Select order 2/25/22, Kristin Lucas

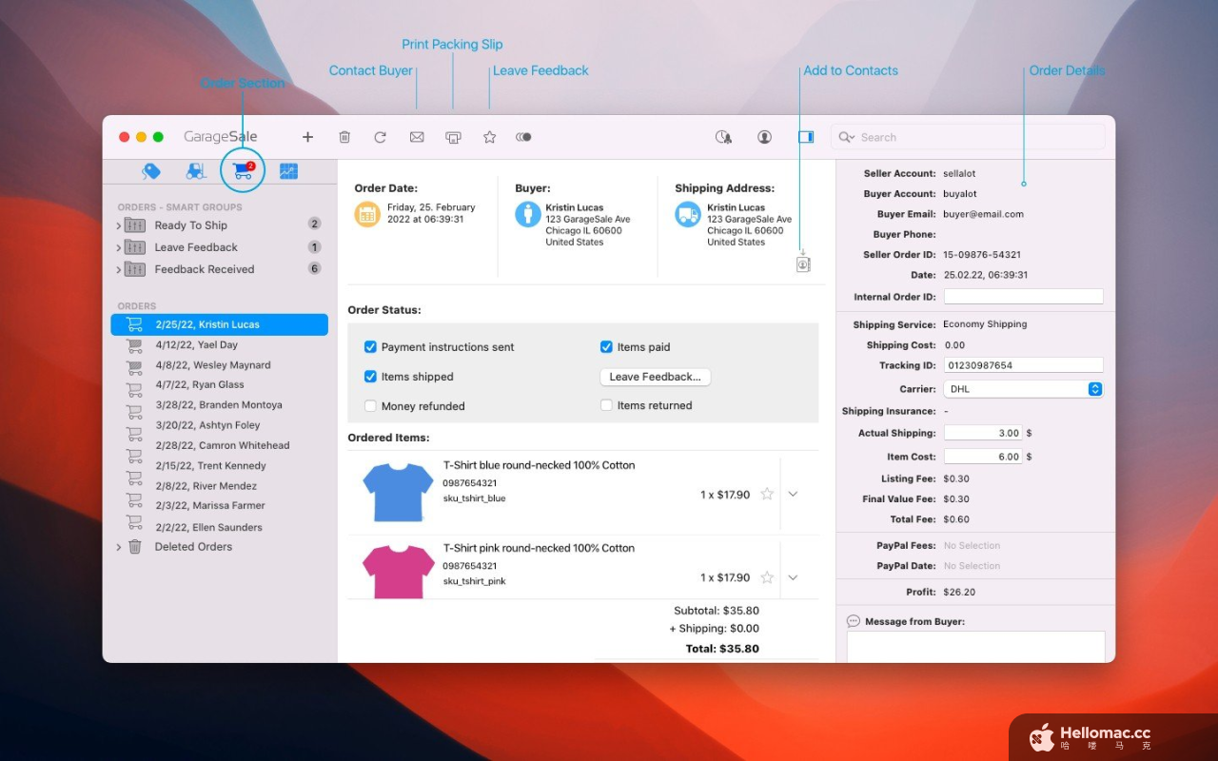(x=219, y=324)
